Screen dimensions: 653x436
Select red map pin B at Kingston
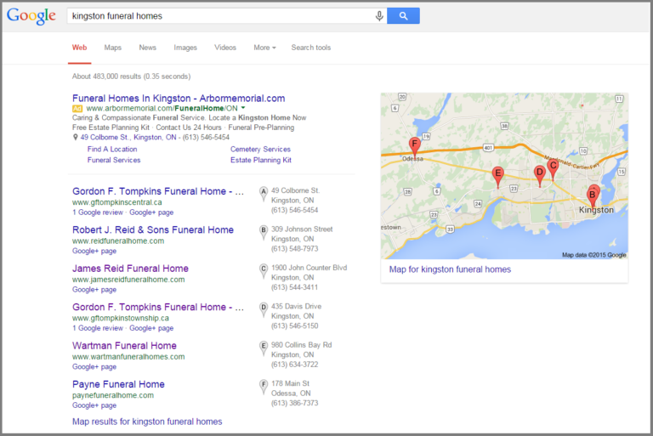coord(592,197)
